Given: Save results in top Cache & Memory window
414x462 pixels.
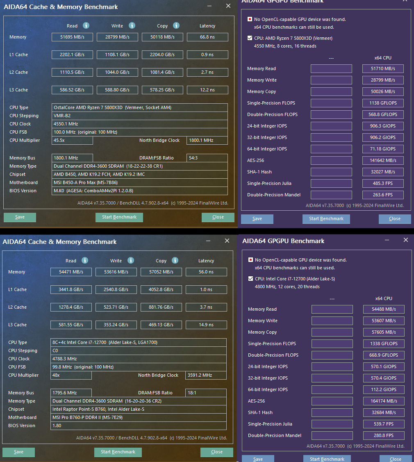Looking at the screenshot, I should [20, 217].
